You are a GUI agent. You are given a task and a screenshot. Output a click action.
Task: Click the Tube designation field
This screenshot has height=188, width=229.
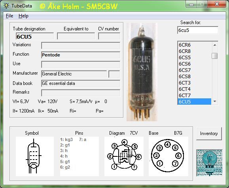click(35, 36)
